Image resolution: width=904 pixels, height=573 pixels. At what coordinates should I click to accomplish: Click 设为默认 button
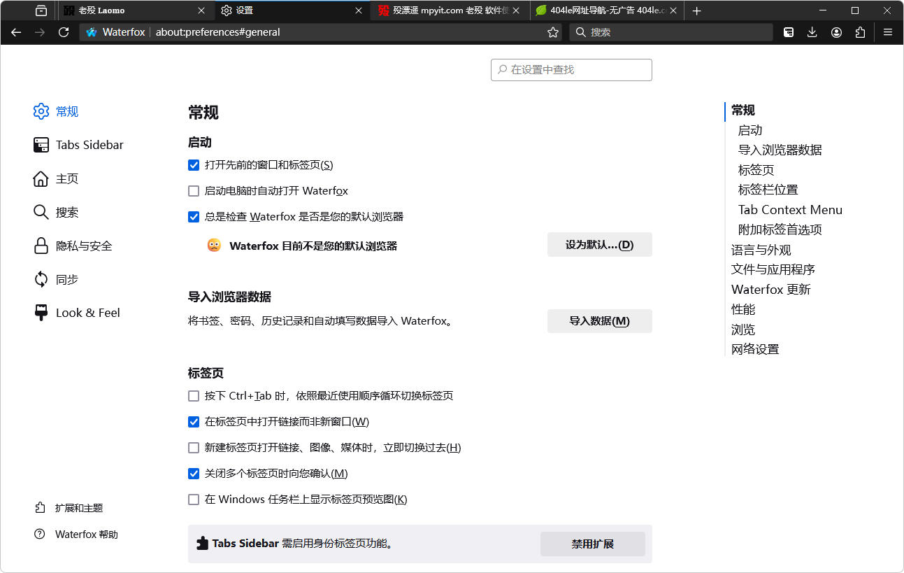(x=599, y=245)
